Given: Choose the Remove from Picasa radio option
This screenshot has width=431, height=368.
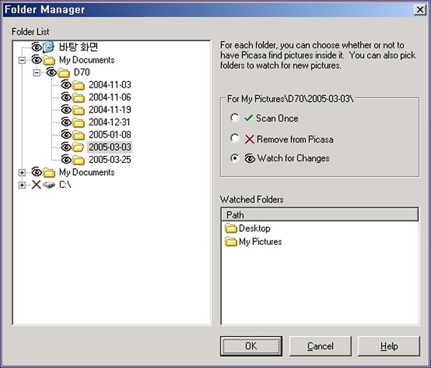Looking at the screenshot, I should 235,139.
